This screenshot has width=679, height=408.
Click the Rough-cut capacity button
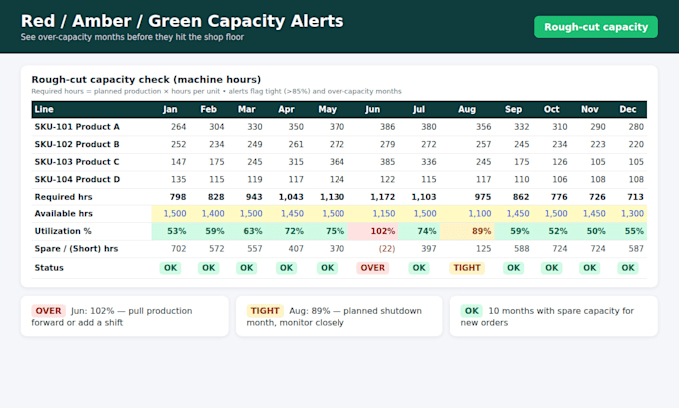click(x=596, y=27)
